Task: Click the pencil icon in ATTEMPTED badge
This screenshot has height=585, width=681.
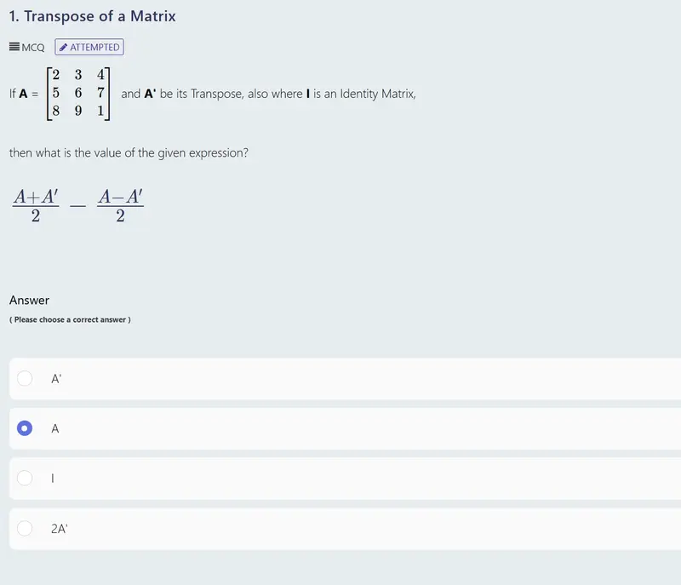Action: click(63, 47)
